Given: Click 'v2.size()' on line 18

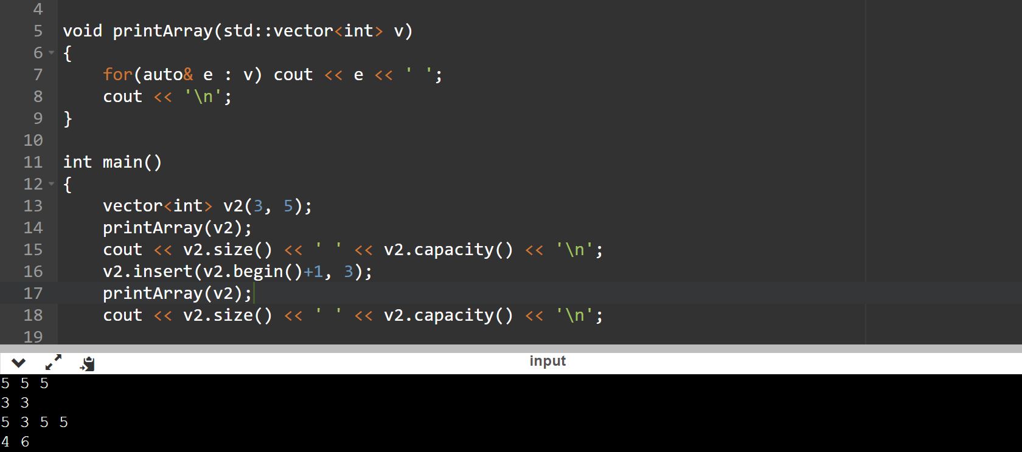Looking at the screenshot, I should click(228, 315).
